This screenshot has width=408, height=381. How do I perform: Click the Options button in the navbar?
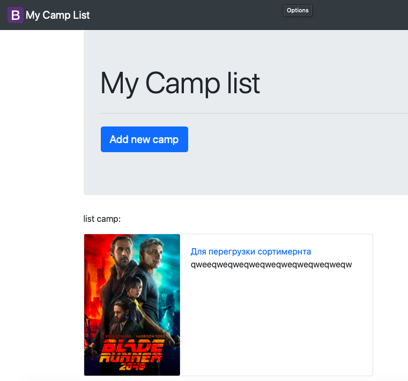click(x=298, y=10)
